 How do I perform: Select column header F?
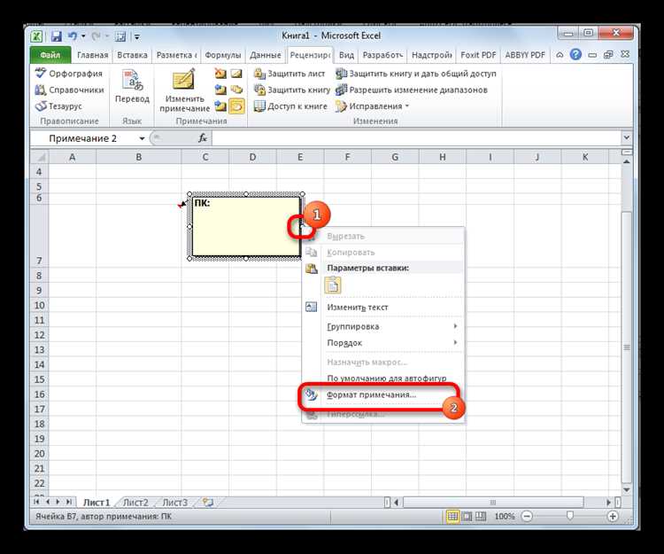pos(347,157)
